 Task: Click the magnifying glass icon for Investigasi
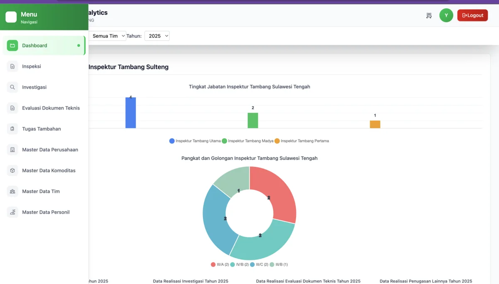coord(12,87)
